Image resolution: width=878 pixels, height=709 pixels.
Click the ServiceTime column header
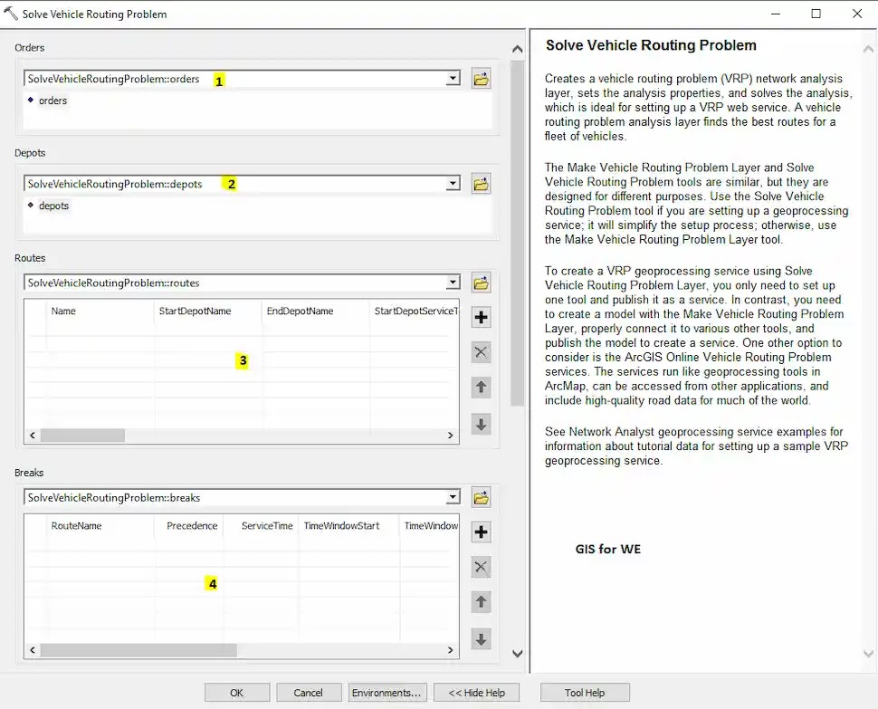pos(261,526)
